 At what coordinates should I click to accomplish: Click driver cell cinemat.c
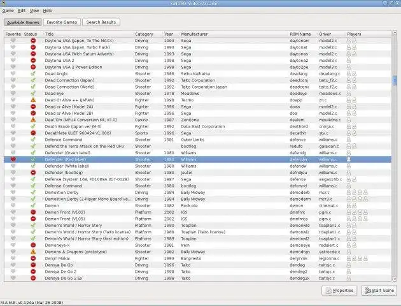coord(328,206)
